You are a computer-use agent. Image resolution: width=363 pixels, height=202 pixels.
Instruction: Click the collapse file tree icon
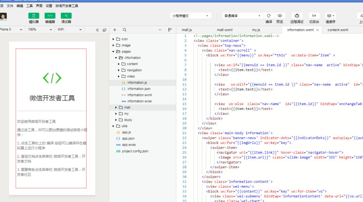pos(170,30)
